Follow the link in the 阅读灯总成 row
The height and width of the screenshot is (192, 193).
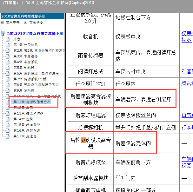coord(187,71)
